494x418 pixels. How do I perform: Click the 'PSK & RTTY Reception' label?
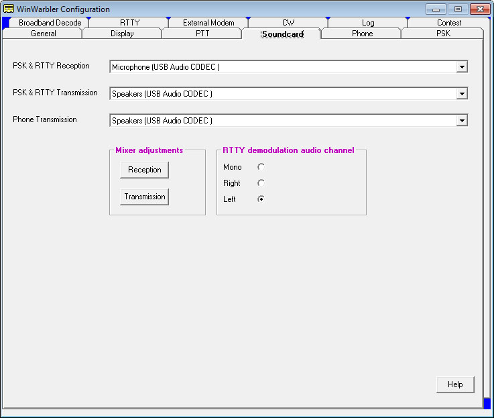51,66
